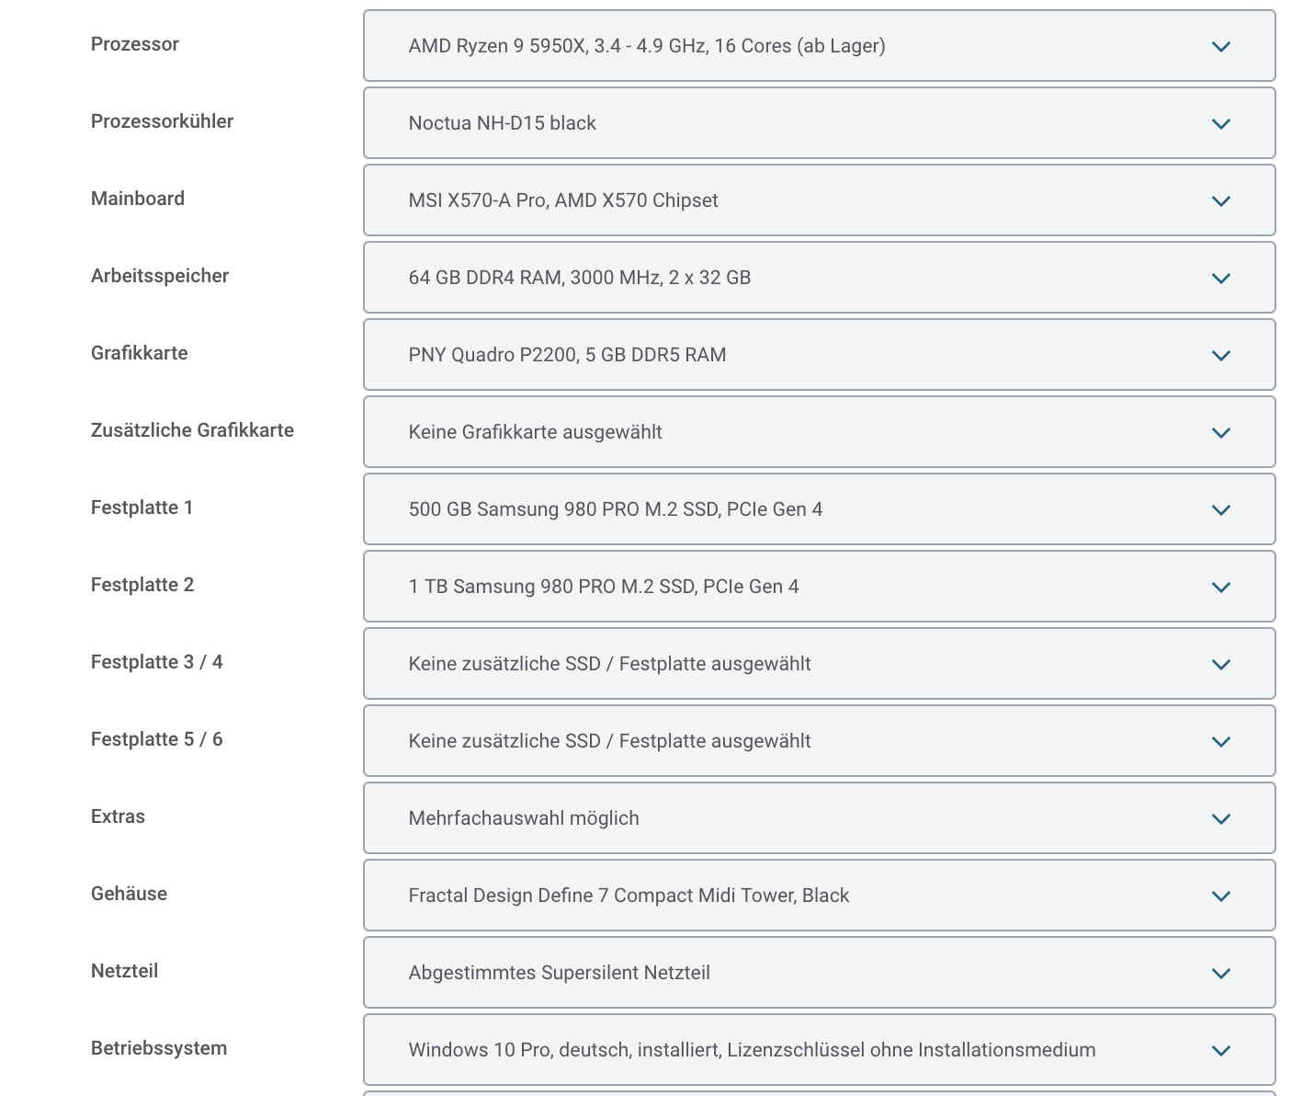1303x1096 pixels.
Task: Click the Grafikkarte label
Action: 140,353
